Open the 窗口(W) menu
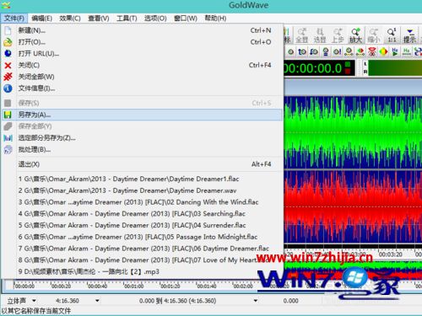This screenshot has height=316, width=422. click(x=186, y=19)
